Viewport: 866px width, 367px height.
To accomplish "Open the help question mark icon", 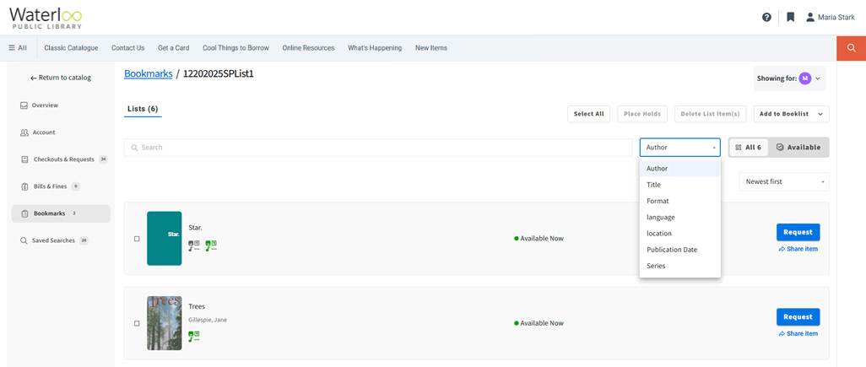I will (x=766, y=17).
